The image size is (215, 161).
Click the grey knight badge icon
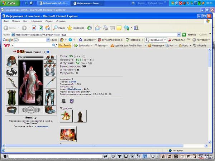tap(64, 101)
